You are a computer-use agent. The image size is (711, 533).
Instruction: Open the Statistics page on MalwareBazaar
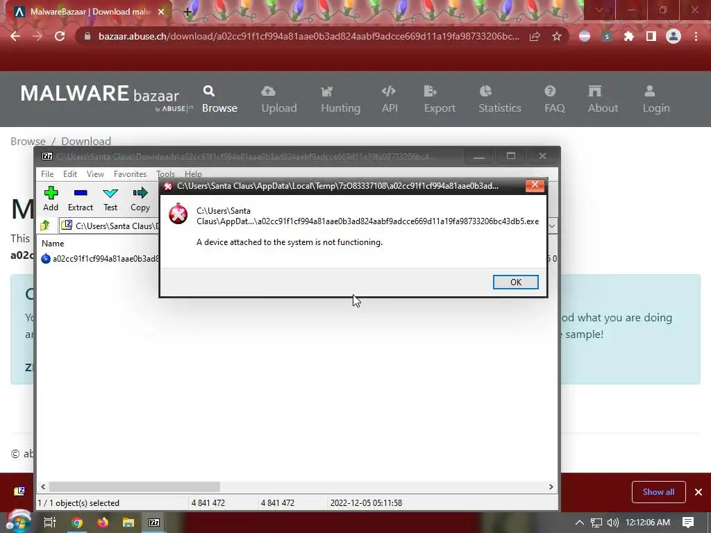pyautogui.click(x=500, y=99)
